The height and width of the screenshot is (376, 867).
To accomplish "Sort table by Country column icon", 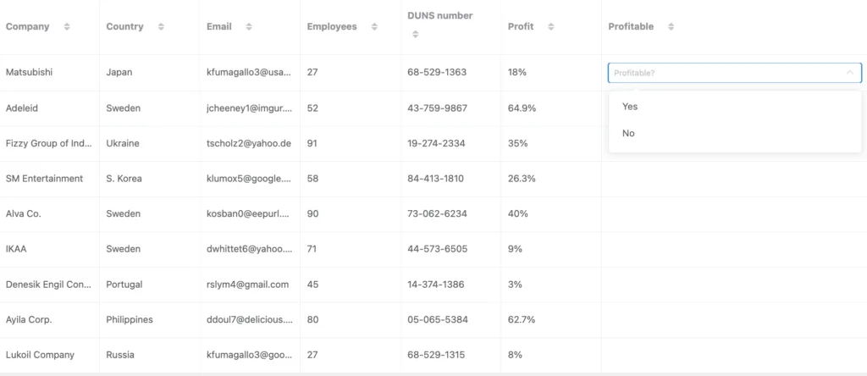I will (x=161, y=26).
